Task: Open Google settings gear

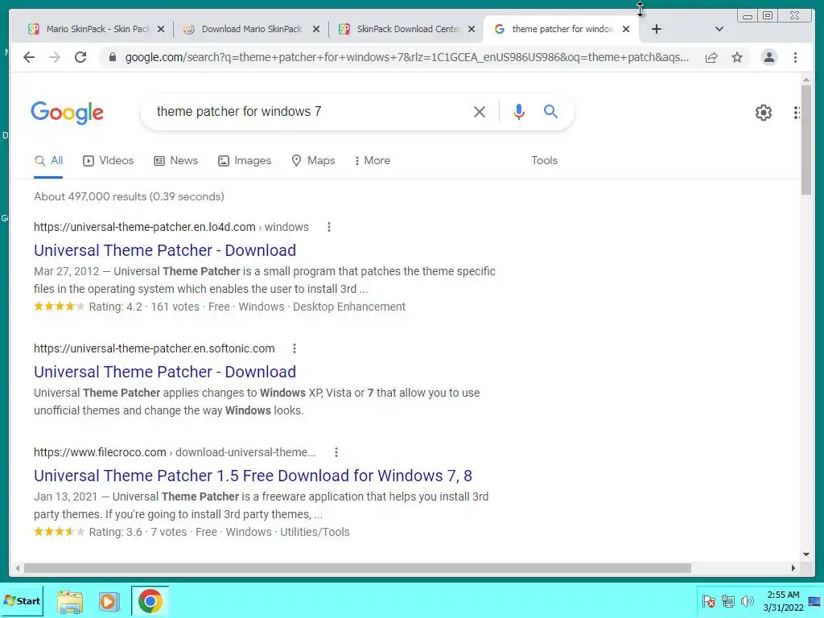Action: pos(764,113)
